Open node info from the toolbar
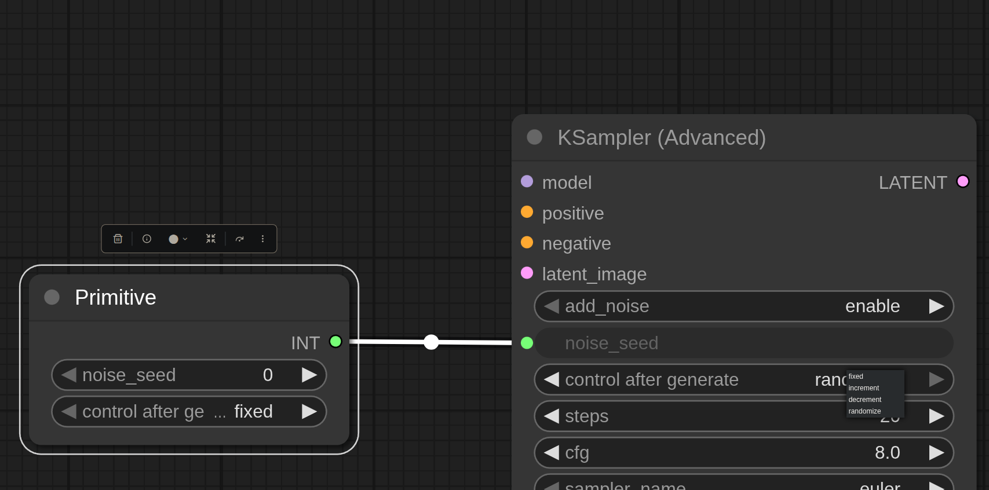This screenshot has height=490, width=989. [x=147, y=239]
